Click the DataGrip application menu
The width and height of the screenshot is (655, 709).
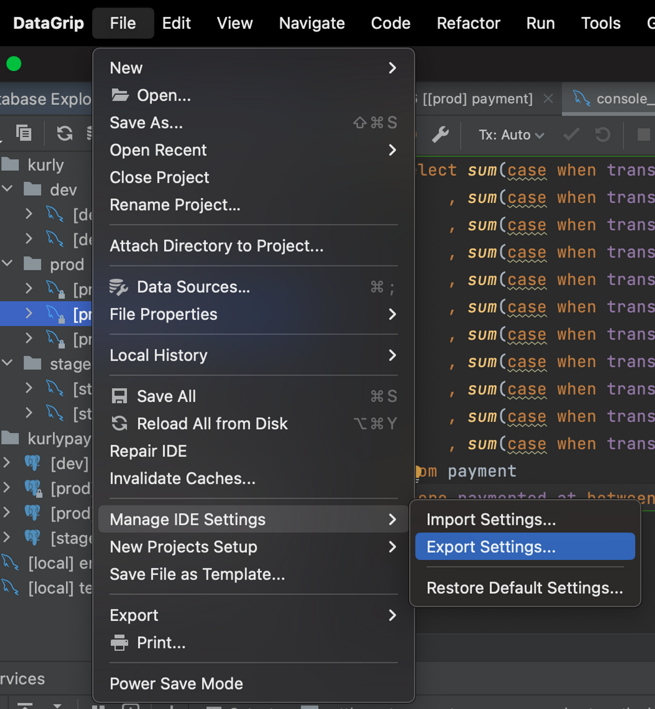(x=49, y=23)
